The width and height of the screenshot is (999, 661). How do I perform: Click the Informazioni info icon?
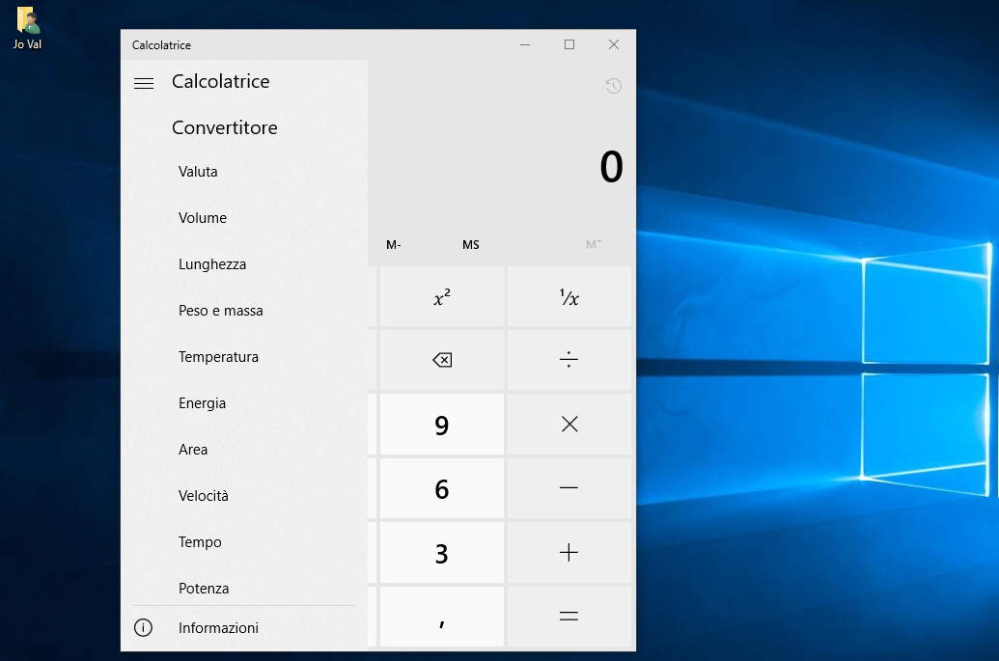coord(144,627)
